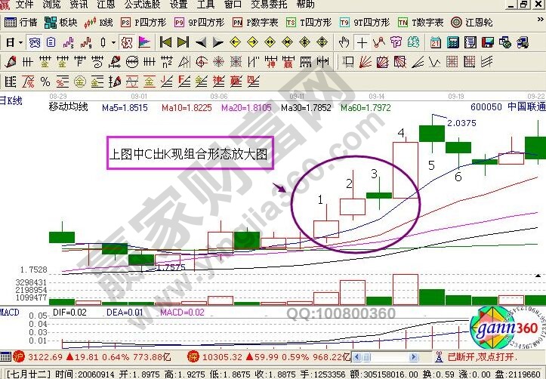Click the right arrow of bottom scrollbar
Image resolution: width=546 pixels, height=379 pixels.
(x=413, y=357)
